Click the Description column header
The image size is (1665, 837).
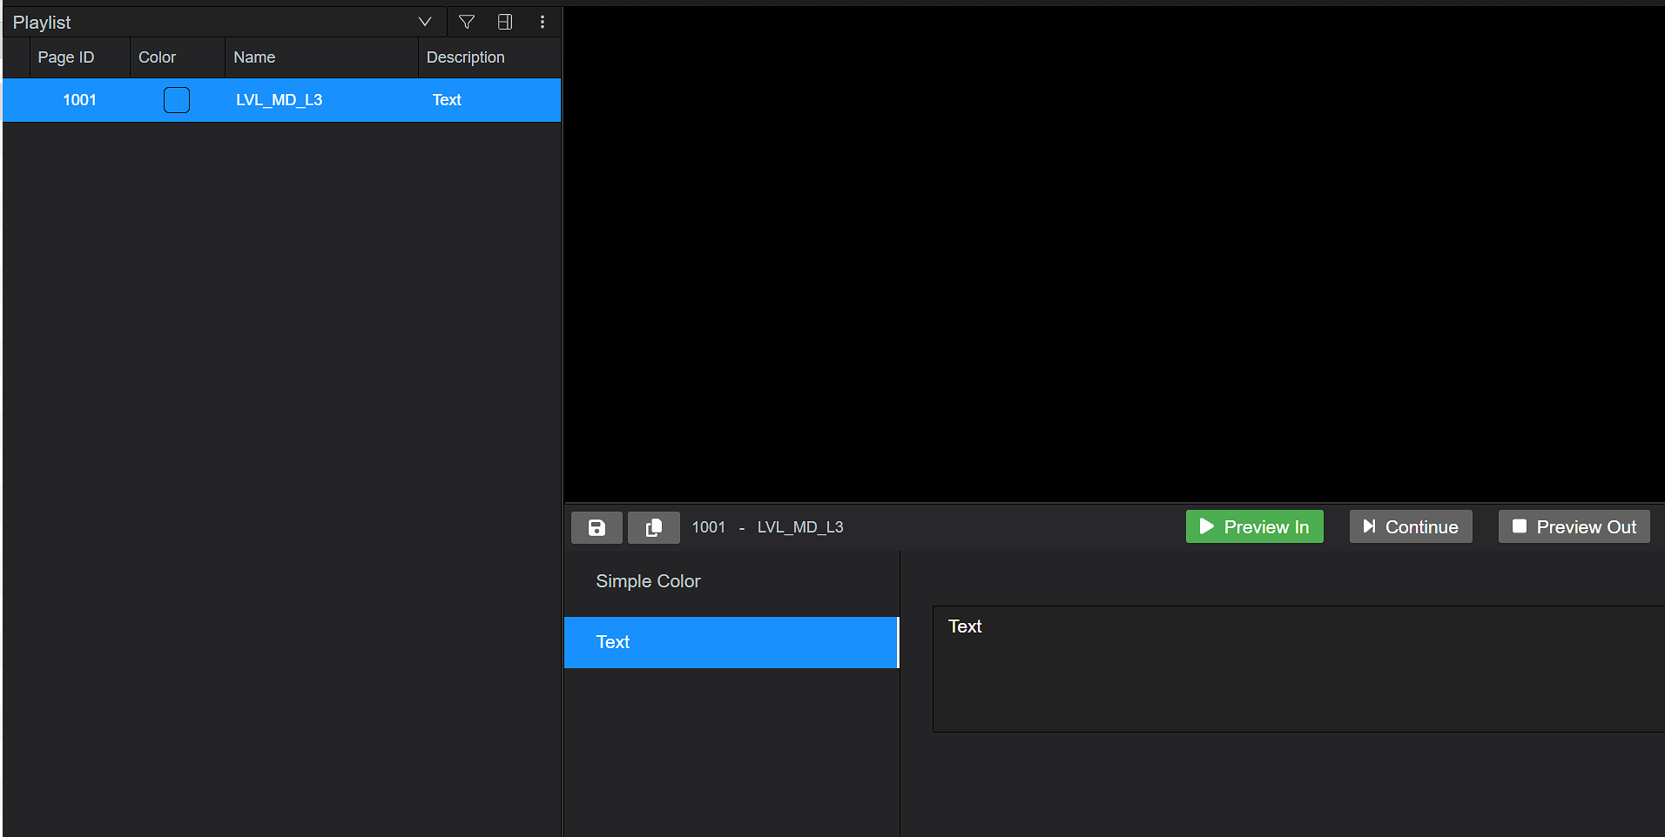[x=465, y=57]
